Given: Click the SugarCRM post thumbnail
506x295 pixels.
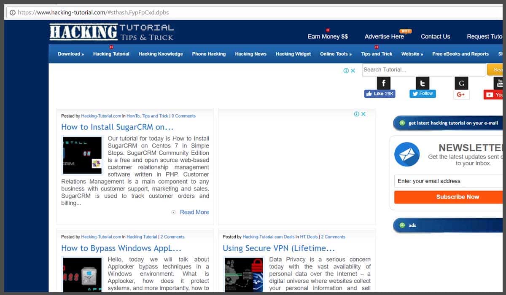Looking at the screenshot, I should (82, 155).
